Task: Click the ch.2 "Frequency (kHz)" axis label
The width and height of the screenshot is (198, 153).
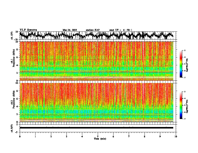Action: [14, 99]
